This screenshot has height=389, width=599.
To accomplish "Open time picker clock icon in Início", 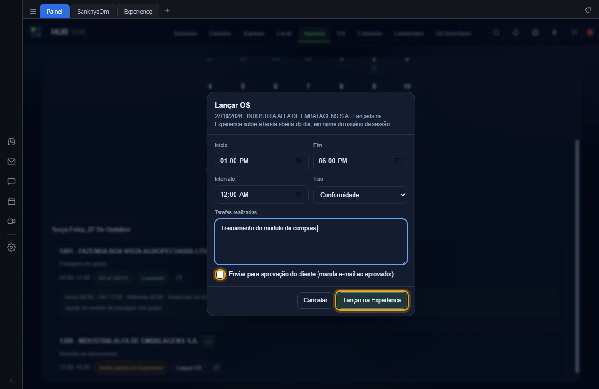I will [x=298, y=161].
